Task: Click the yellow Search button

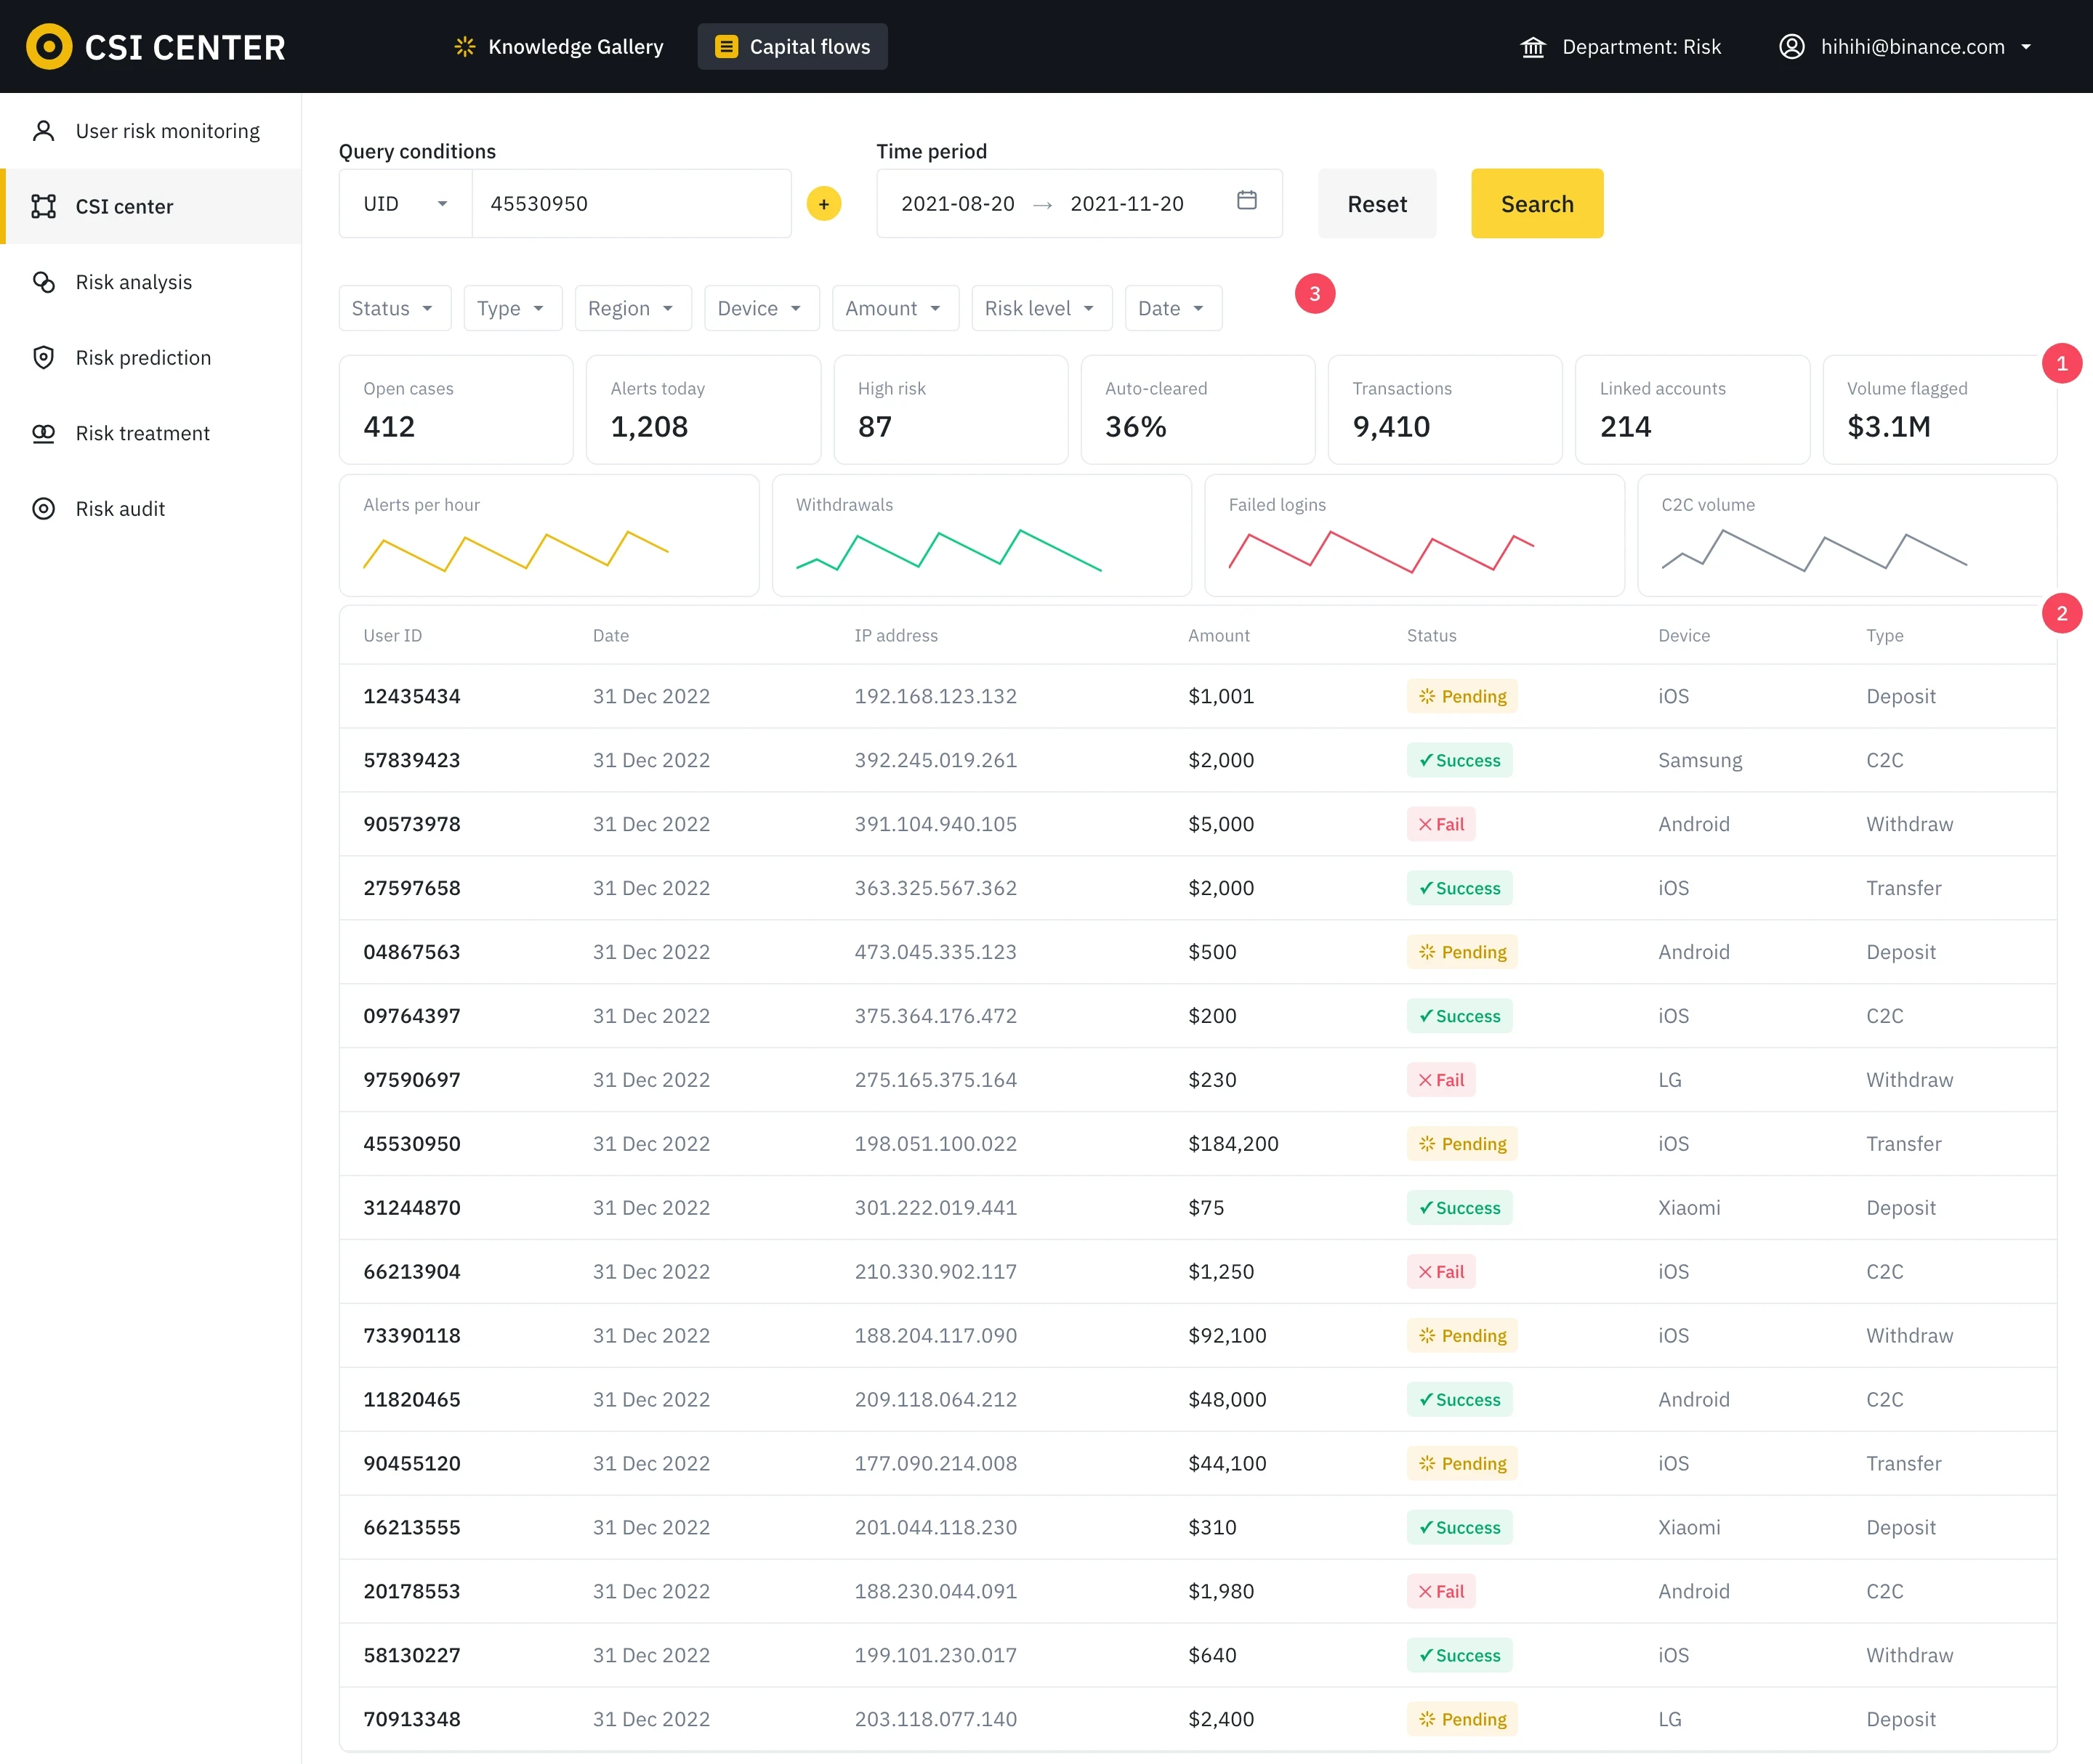Action: 1537,204
